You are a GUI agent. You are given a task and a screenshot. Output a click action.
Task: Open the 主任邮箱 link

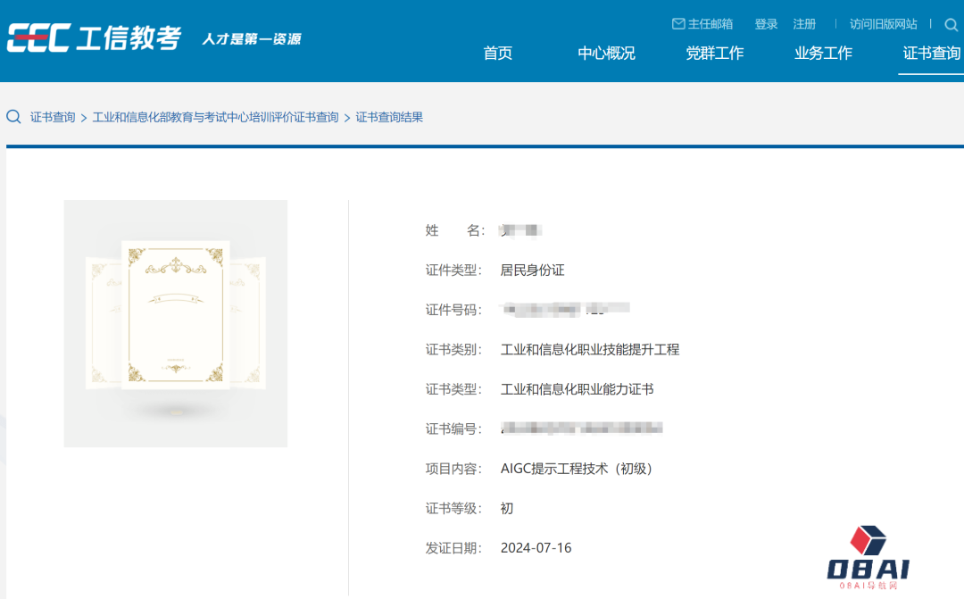[711, 24]
